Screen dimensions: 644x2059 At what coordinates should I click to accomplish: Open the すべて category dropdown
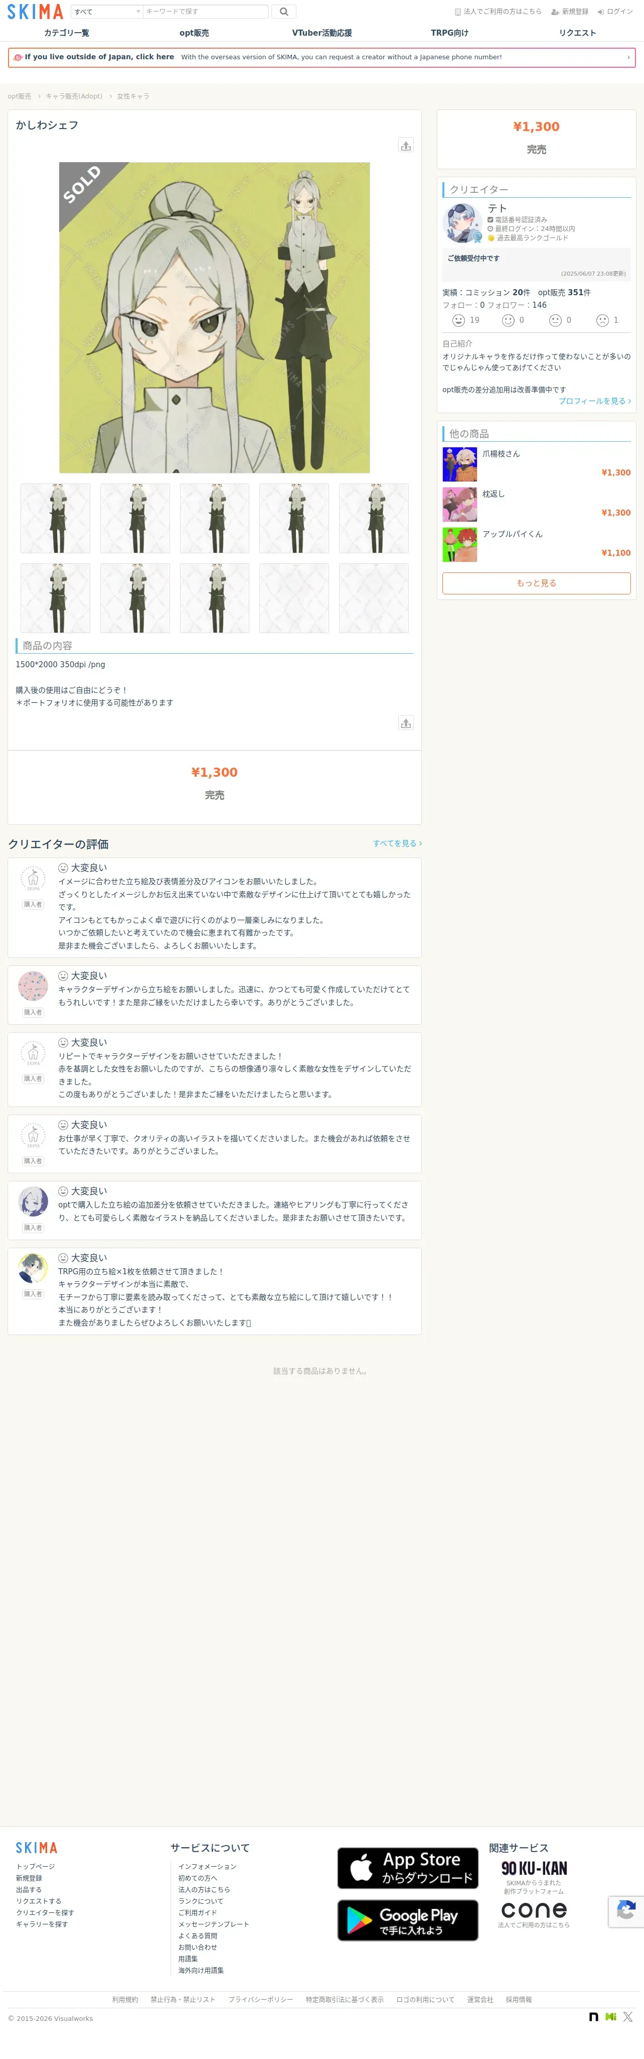click(x=107, y=11)
